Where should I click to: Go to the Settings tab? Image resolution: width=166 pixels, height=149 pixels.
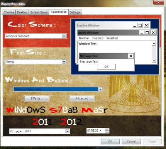75,12
